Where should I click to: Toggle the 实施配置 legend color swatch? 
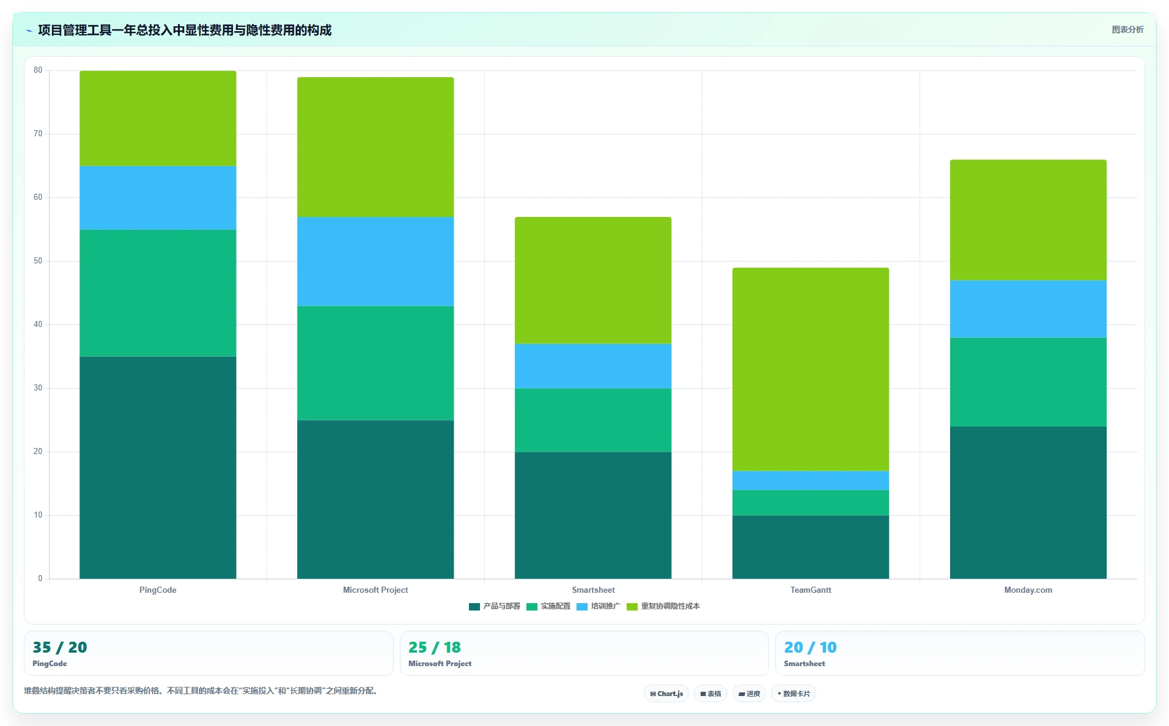click(532, 607)
